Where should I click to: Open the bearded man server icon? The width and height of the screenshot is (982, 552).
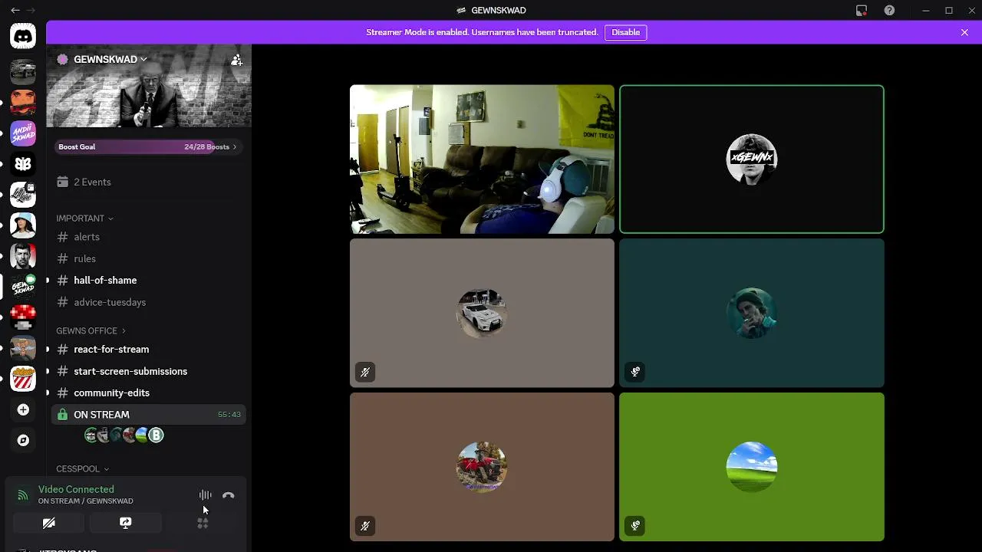pos(23,255)
